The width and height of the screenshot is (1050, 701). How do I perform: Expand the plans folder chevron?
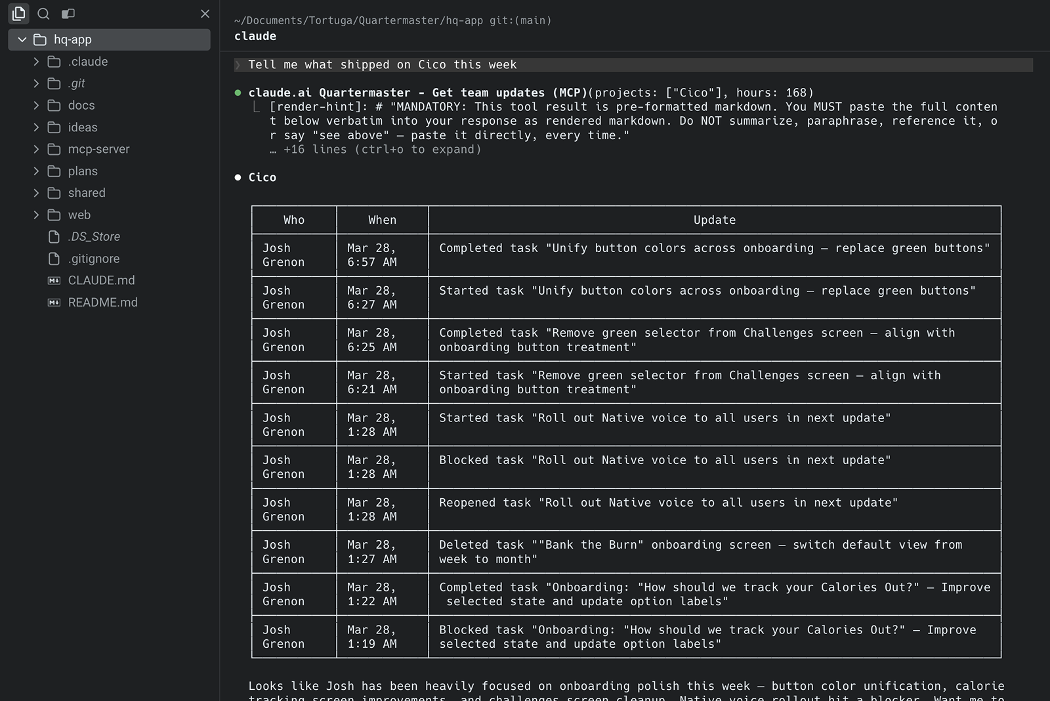(36, 171)
